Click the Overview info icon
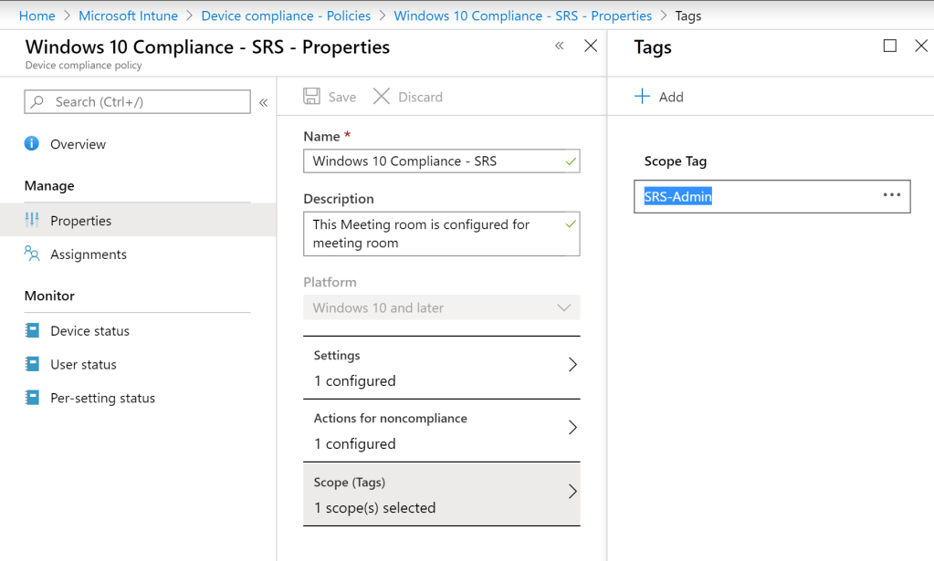934x561 pixels. (x=32, y=144)
